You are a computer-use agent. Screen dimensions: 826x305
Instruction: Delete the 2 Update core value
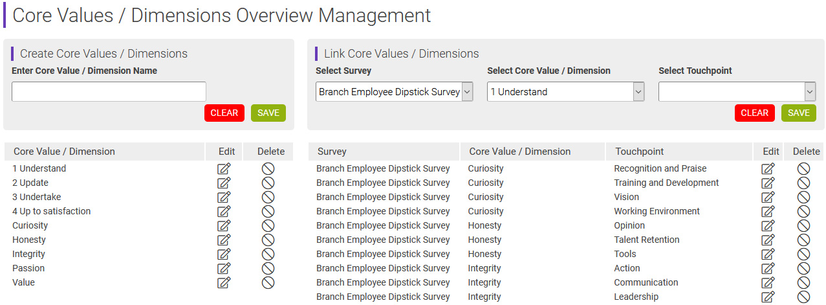(268, 183)
